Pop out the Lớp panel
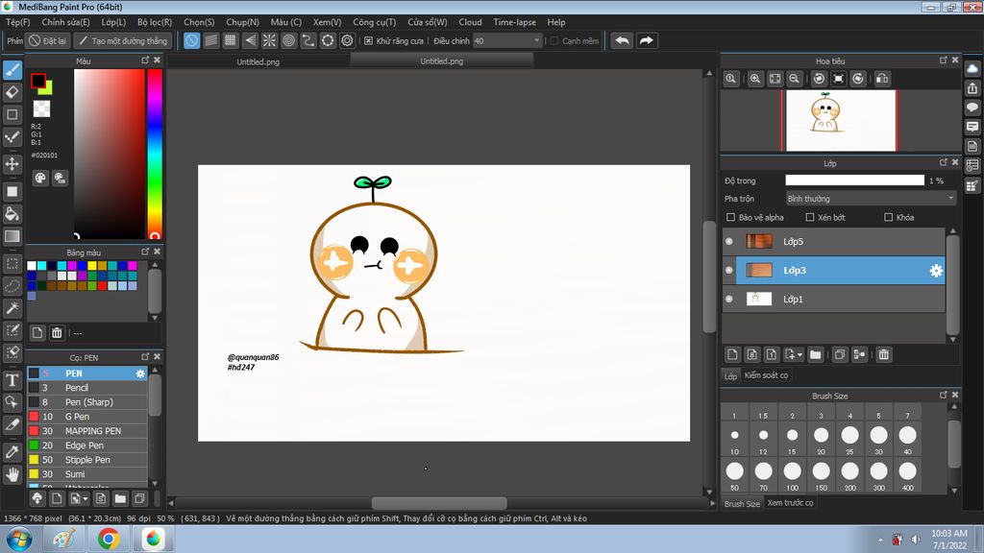Image resolution: width=984 pixels, height=553 pixels. [944, 162]
